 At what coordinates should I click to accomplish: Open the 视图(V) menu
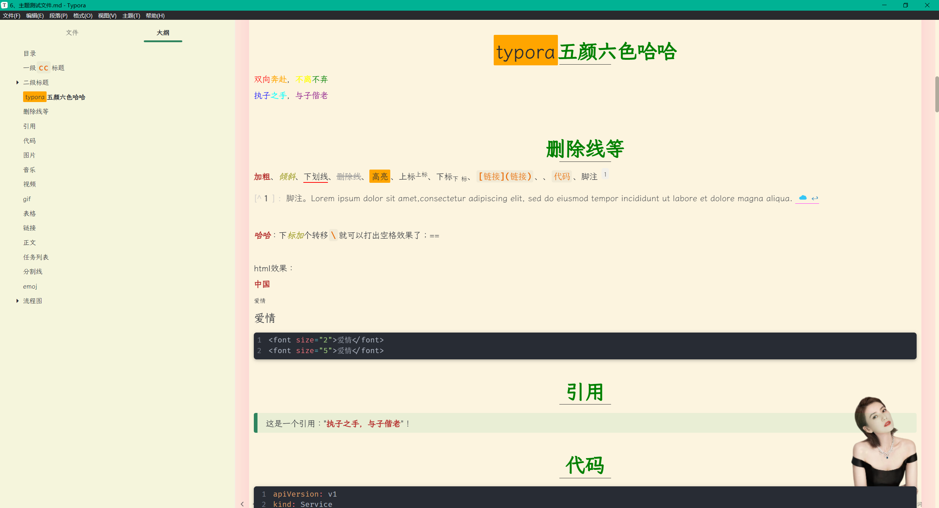(x=107, y=15)
